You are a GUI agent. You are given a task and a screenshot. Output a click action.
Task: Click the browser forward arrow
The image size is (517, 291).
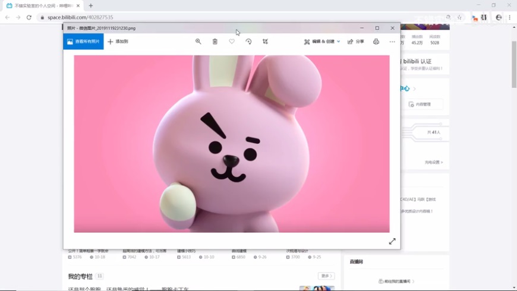pos(18,17)
